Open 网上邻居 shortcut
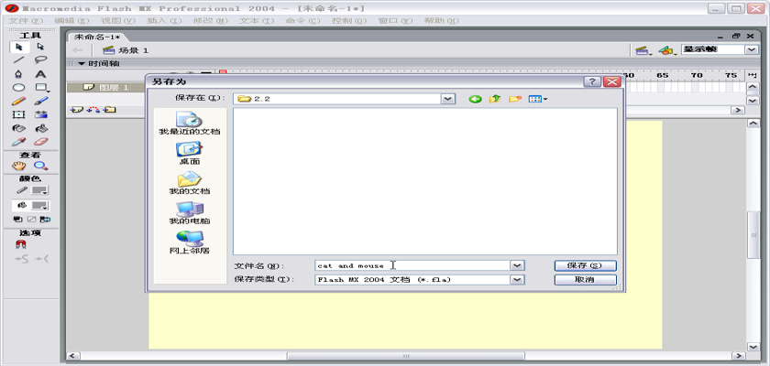This screenshot has height=366, width=770. click(x=190, y=242)
